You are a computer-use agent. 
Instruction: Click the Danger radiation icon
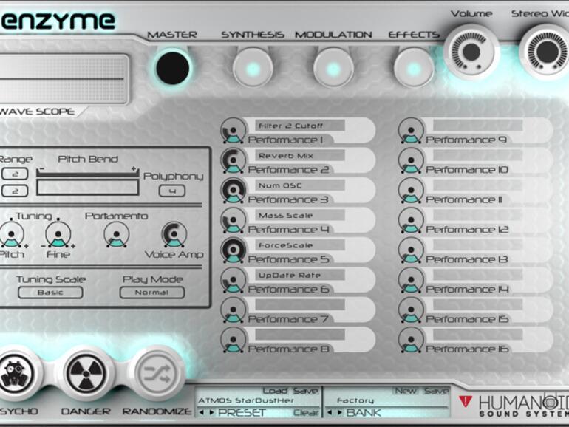[86, 372]
